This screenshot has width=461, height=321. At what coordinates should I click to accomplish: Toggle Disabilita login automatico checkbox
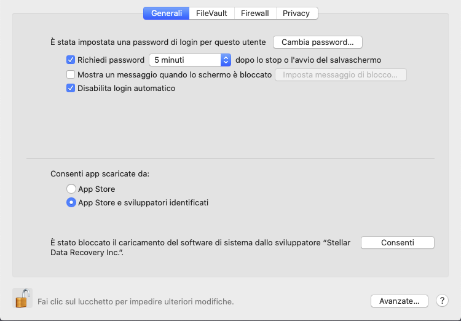click(x=71, y=88)
